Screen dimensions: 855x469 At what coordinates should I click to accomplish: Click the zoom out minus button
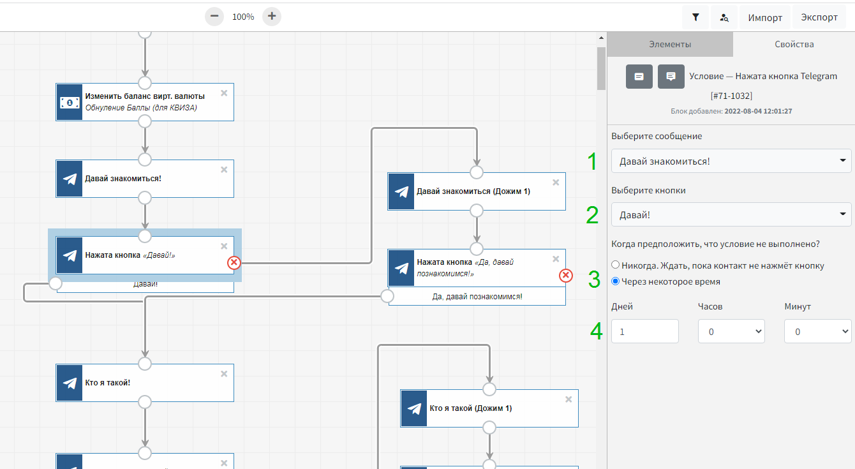click(x=214, y=17)
